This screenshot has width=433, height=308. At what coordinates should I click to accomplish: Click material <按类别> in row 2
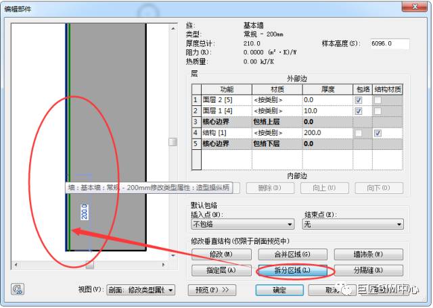click(x=277, y=111)
